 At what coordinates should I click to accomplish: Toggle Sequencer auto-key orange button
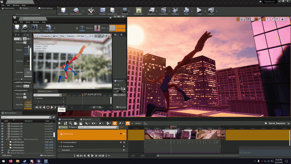pyautogui.click(x=115, y=123)
